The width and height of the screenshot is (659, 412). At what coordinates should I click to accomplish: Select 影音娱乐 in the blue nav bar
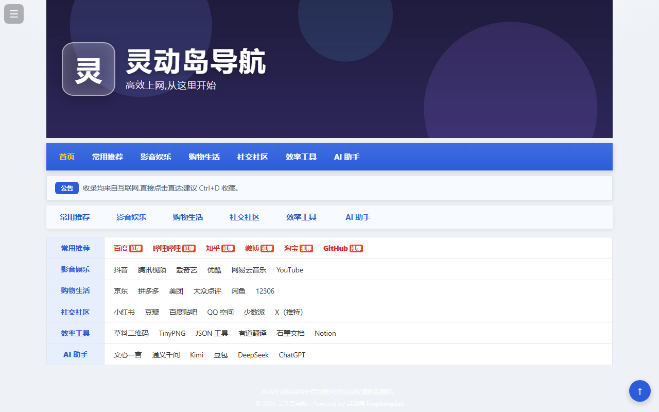156,157
